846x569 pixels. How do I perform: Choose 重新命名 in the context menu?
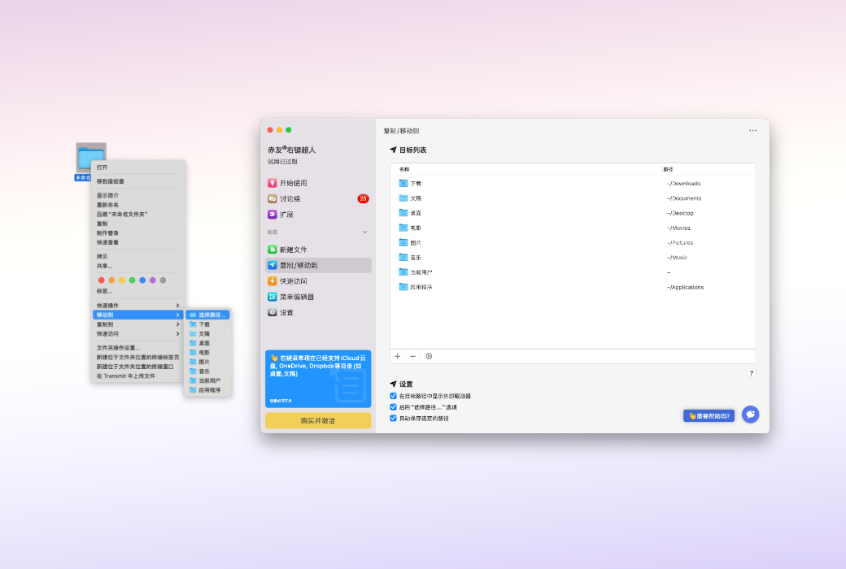click(x=138, y=205)
